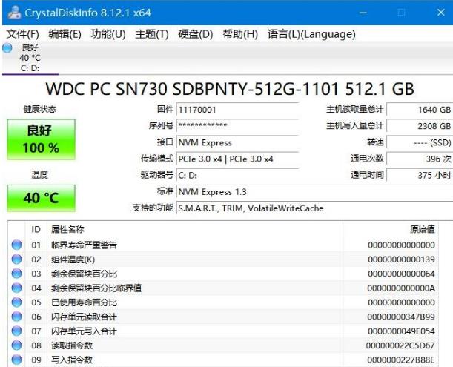The height and width of the screenshot is (367, 453).
Task: Click the status orb for attribute 05
Action: 16,302
